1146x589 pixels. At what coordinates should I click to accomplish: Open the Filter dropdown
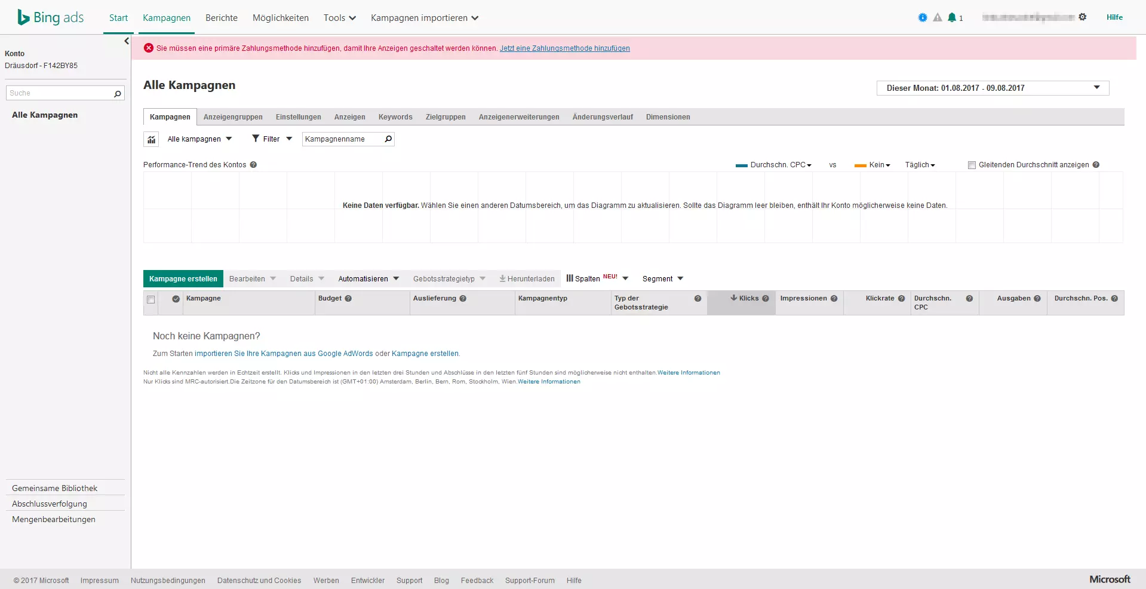click(272, 139)
